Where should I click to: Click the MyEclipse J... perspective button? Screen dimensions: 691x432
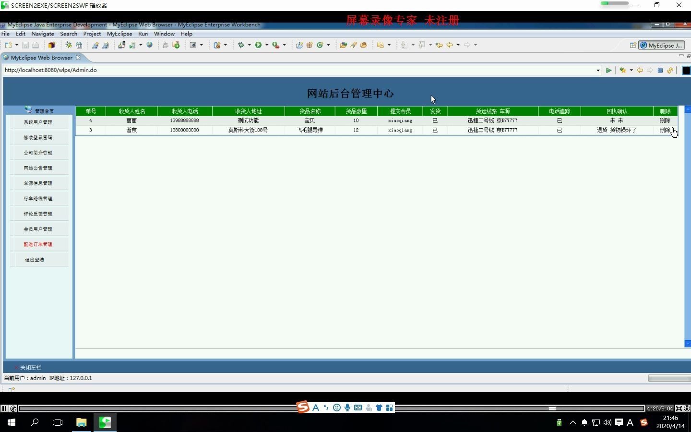coord(662,45)
